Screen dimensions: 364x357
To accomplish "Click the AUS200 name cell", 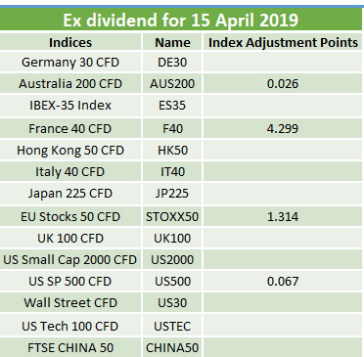I will 172,84.
